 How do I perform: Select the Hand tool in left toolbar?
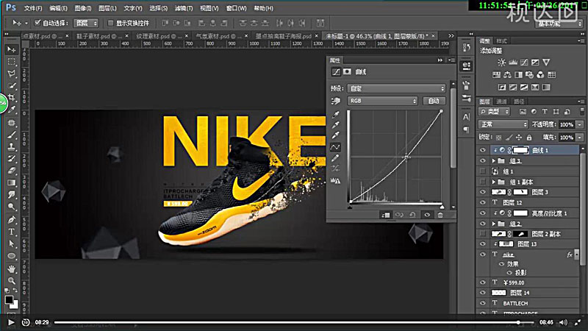12,268
